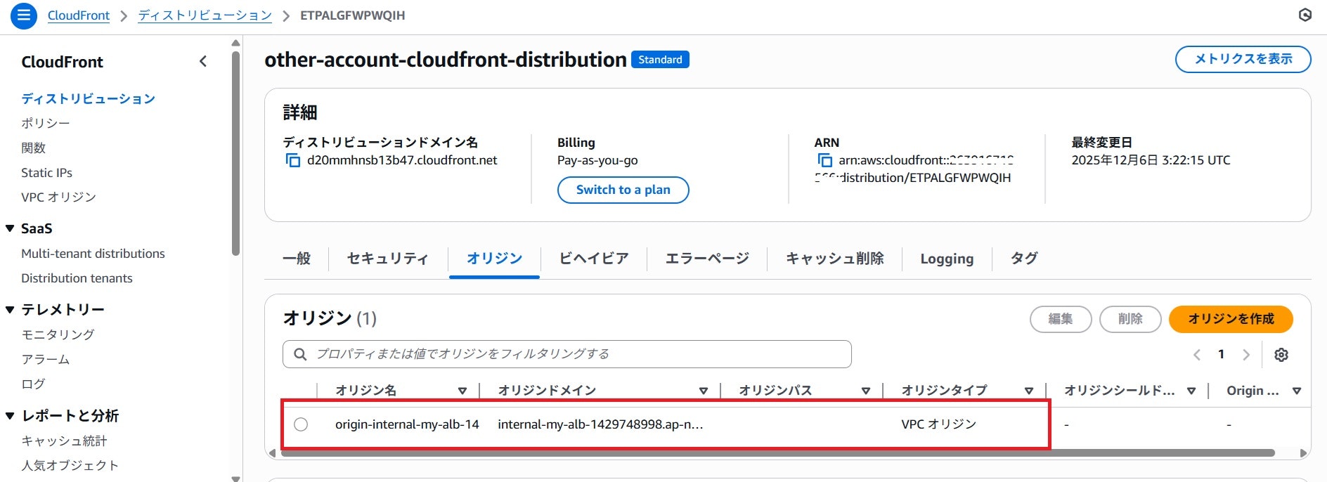
Task: Click the 削除 button
Action: point(1130,319)
